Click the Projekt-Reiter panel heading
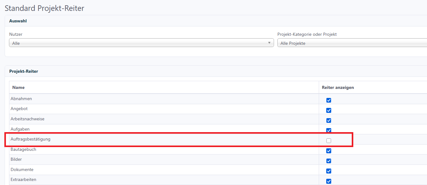This screenshot has width=427, height=185. tap(24, 71)
